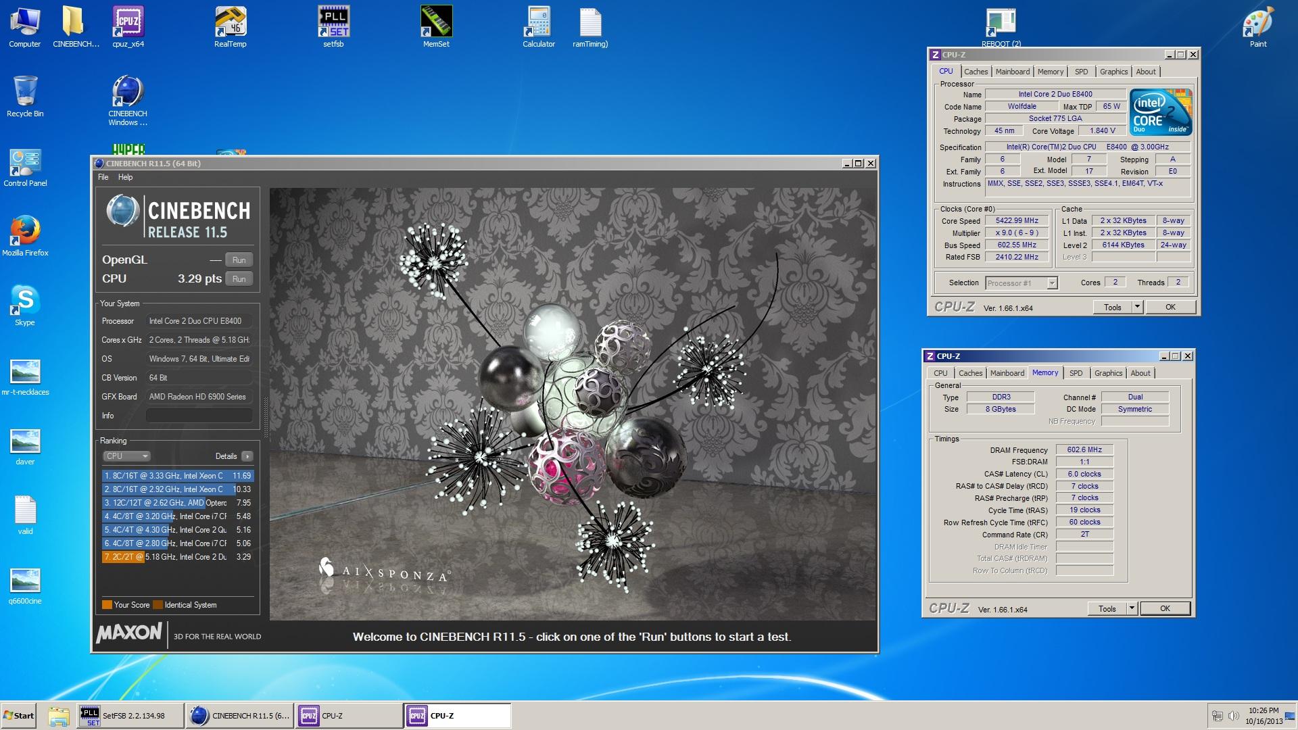Click DRAM Frequency value 602.6 MHz

[x=1084, y=450]
